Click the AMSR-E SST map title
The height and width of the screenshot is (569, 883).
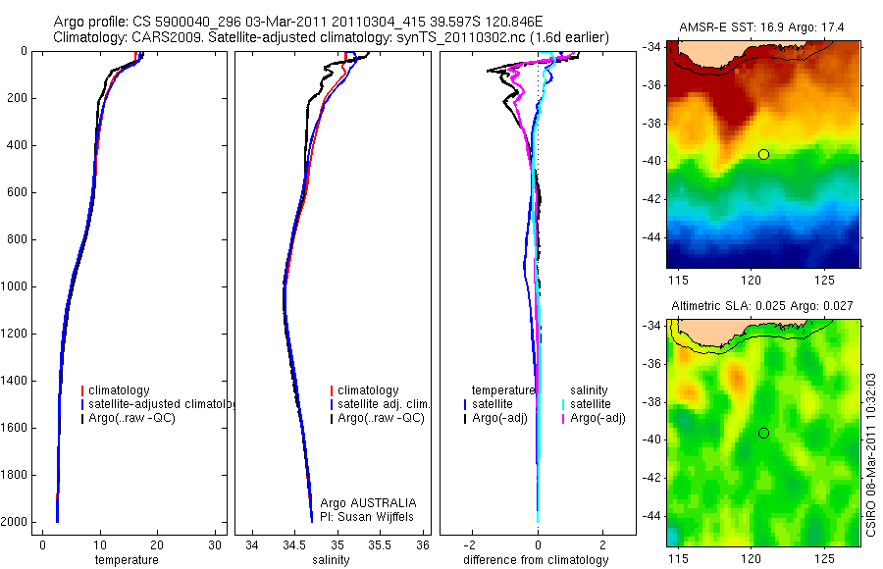[761, 27]
